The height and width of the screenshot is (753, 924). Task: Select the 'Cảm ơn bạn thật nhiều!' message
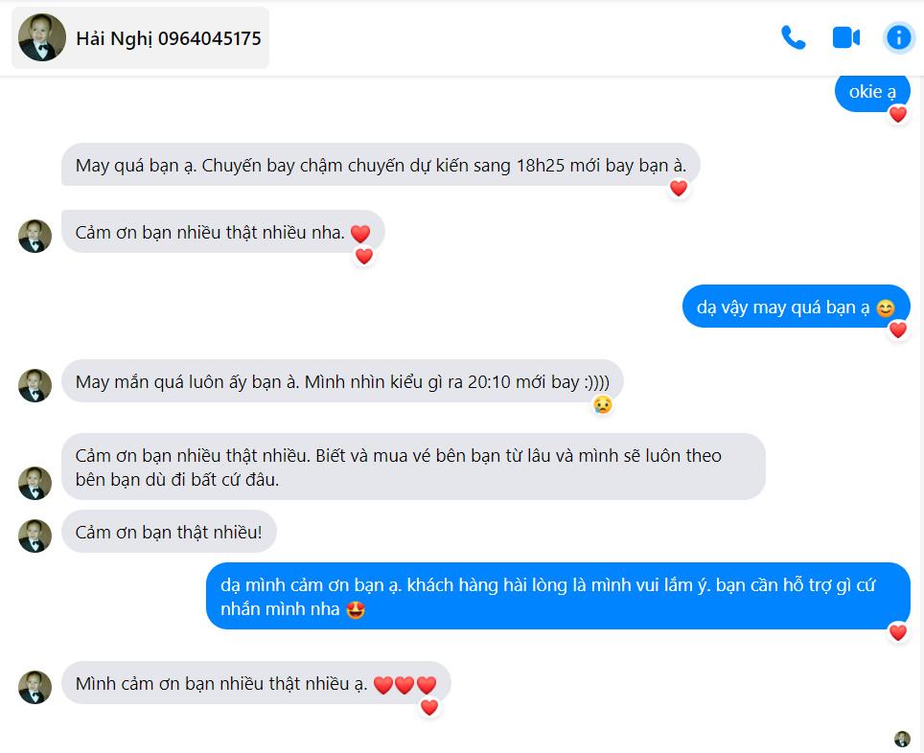coord(169,532)
